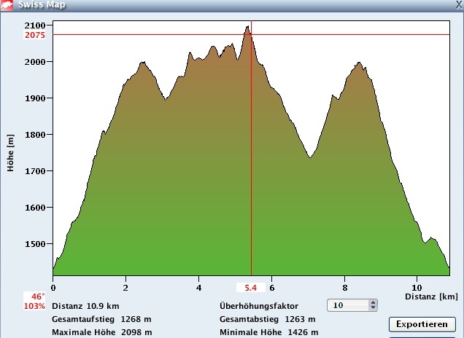This screenshot has width=464, height=338.
Task: Click the highest peak in the profile
Action: (x=248, y=28)
